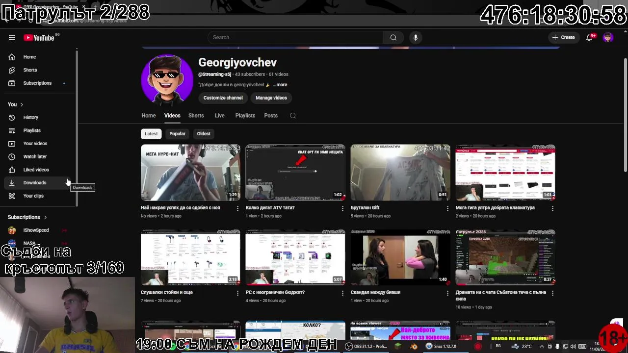Click the BG keyboard language indicator

[x=498, y=346]
